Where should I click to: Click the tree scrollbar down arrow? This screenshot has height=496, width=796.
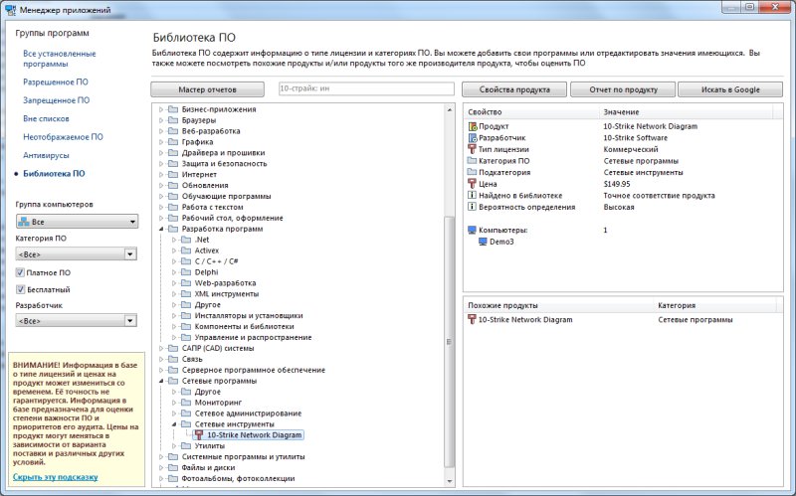coord(450,481)
